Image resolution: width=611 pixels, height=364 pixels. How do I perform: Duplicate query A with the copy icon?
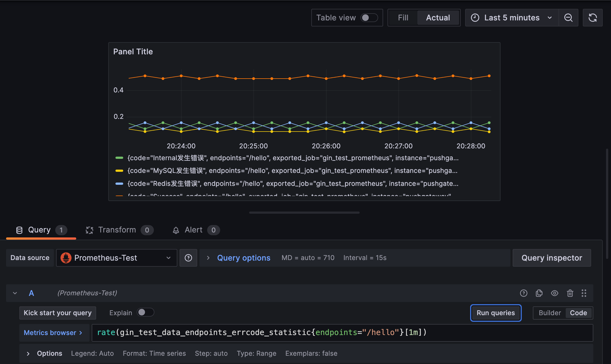(x=539, y=293)
